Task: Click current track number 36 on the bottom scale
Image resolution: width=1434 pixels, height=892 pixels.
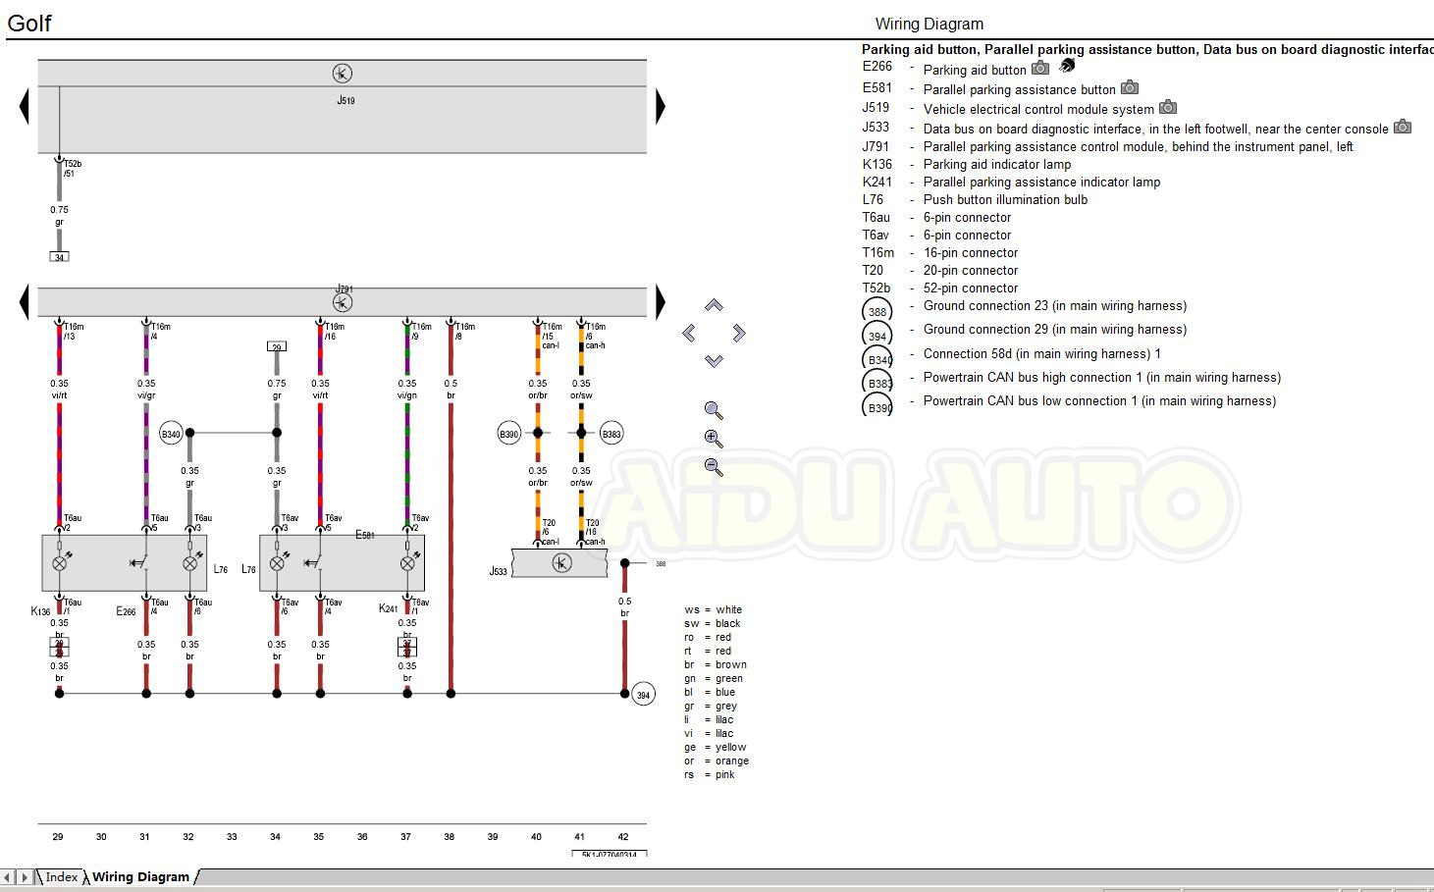Action: [x=362, y=837]
